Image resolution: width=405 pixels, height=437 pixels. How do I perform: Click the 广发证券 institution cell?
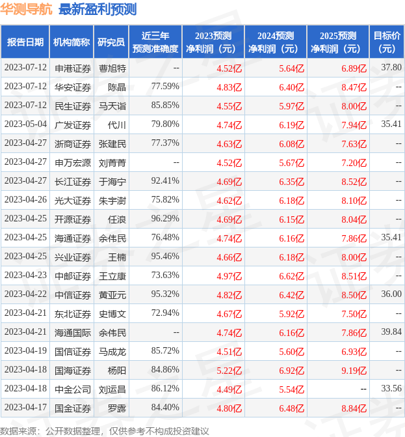point(73,125)
